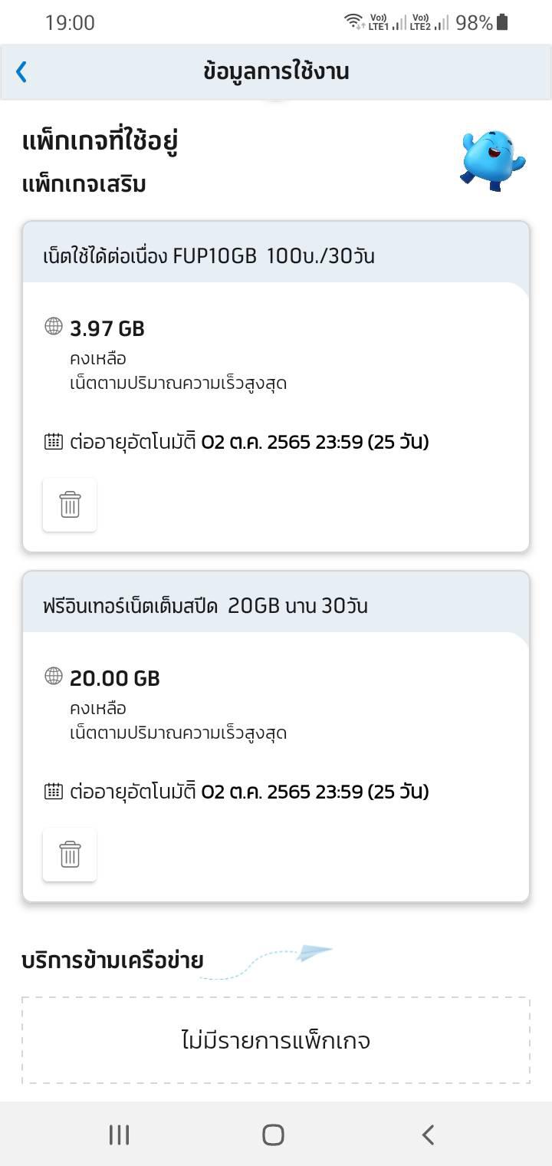Tap the paper plane illustration
The width and height of the screenshot is (552, 1166).
coord(313,954)
